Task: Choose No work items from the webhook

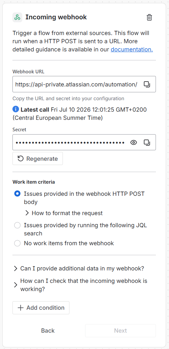Action: 17,243
